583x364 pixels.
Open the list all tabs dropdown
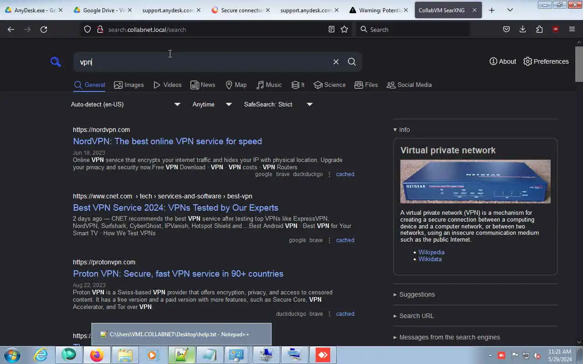tap(510, 10)
